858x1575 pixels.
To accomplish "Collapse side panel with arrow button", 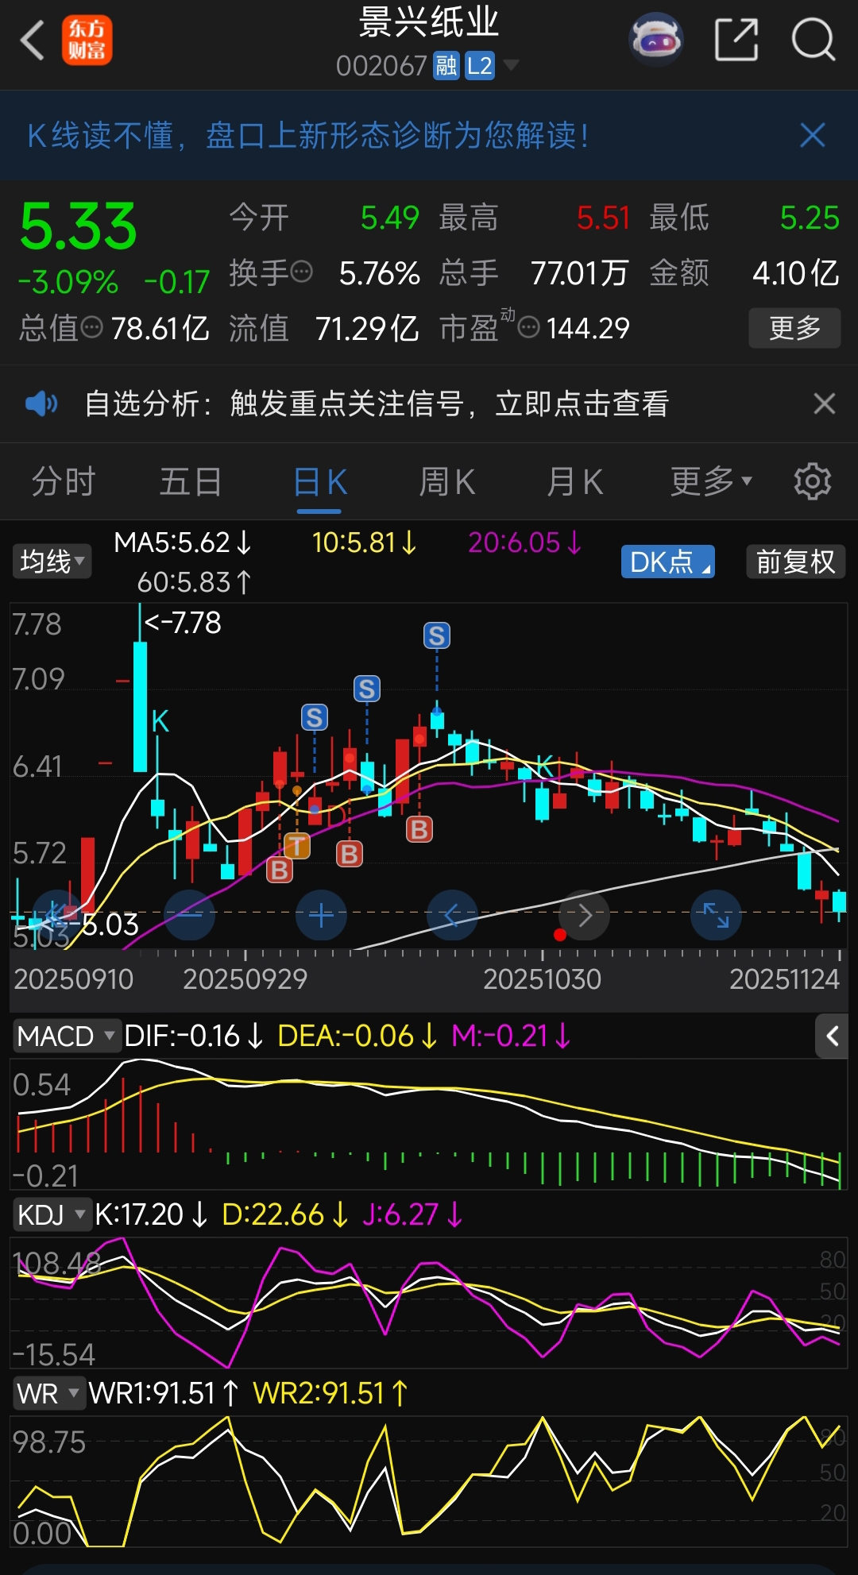I will 832,1036.
